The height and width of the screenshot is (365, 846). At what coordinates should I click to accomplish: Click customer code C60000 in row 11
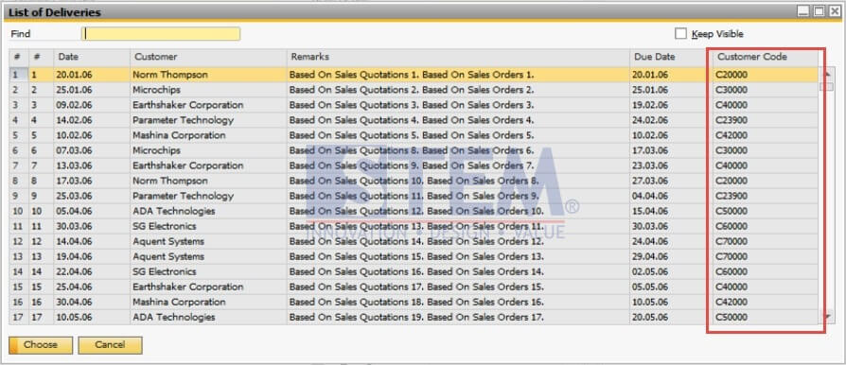tap(731, 226)
